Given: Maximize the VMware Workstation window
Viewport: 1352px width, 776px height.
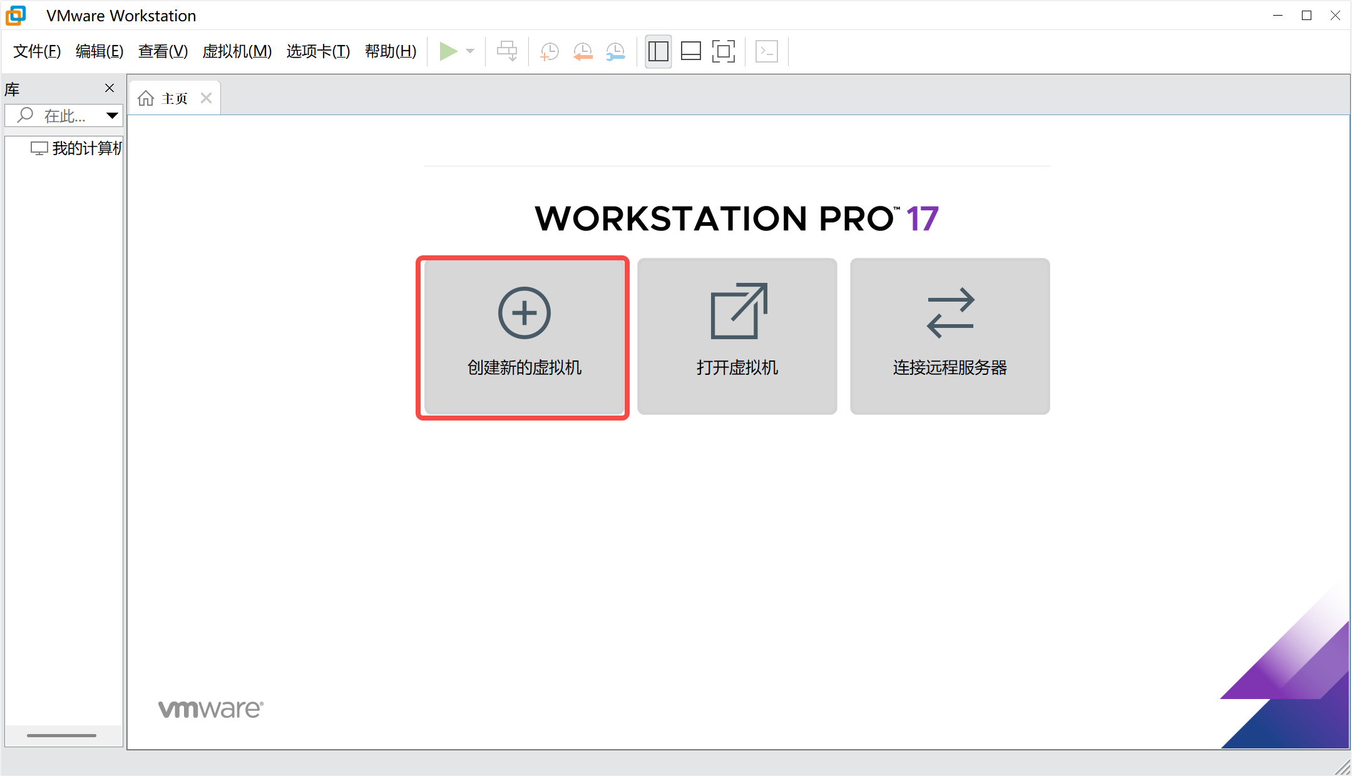Looking at the screenshot, I should pos(1306,16).
